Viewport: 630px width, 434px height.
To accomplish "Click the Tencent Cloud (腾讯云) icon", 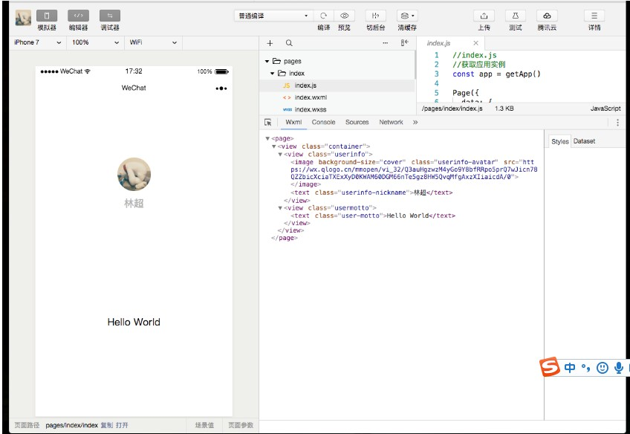I will tap(547, 16).
